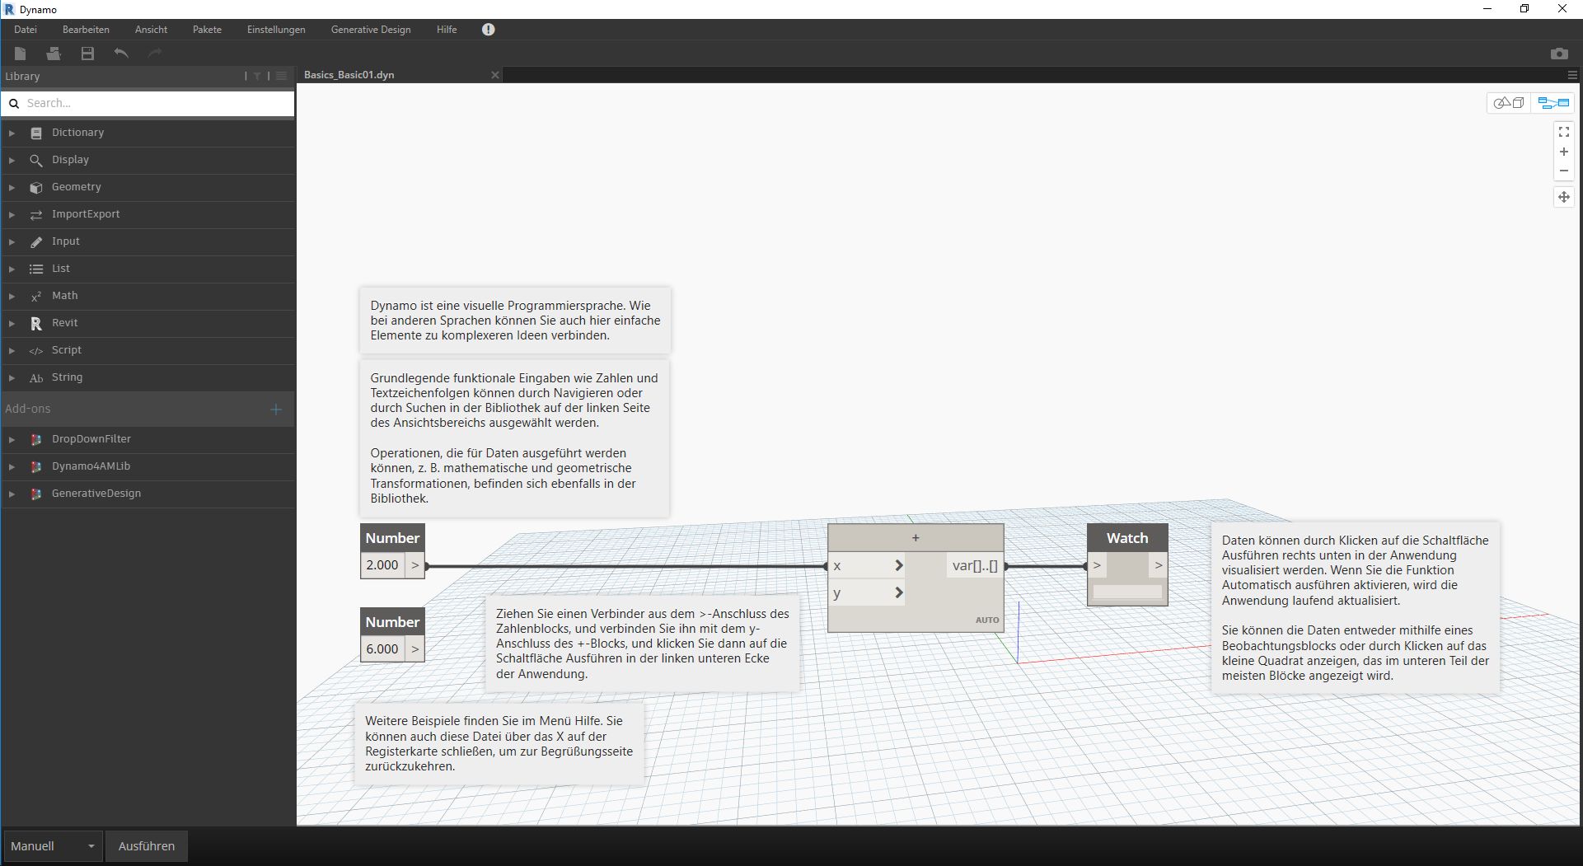Image resolution: width=1583 pixels, height=866 pixels.
Task: Open the Bearbeiten menu
Action: click(x=86, y=30)
